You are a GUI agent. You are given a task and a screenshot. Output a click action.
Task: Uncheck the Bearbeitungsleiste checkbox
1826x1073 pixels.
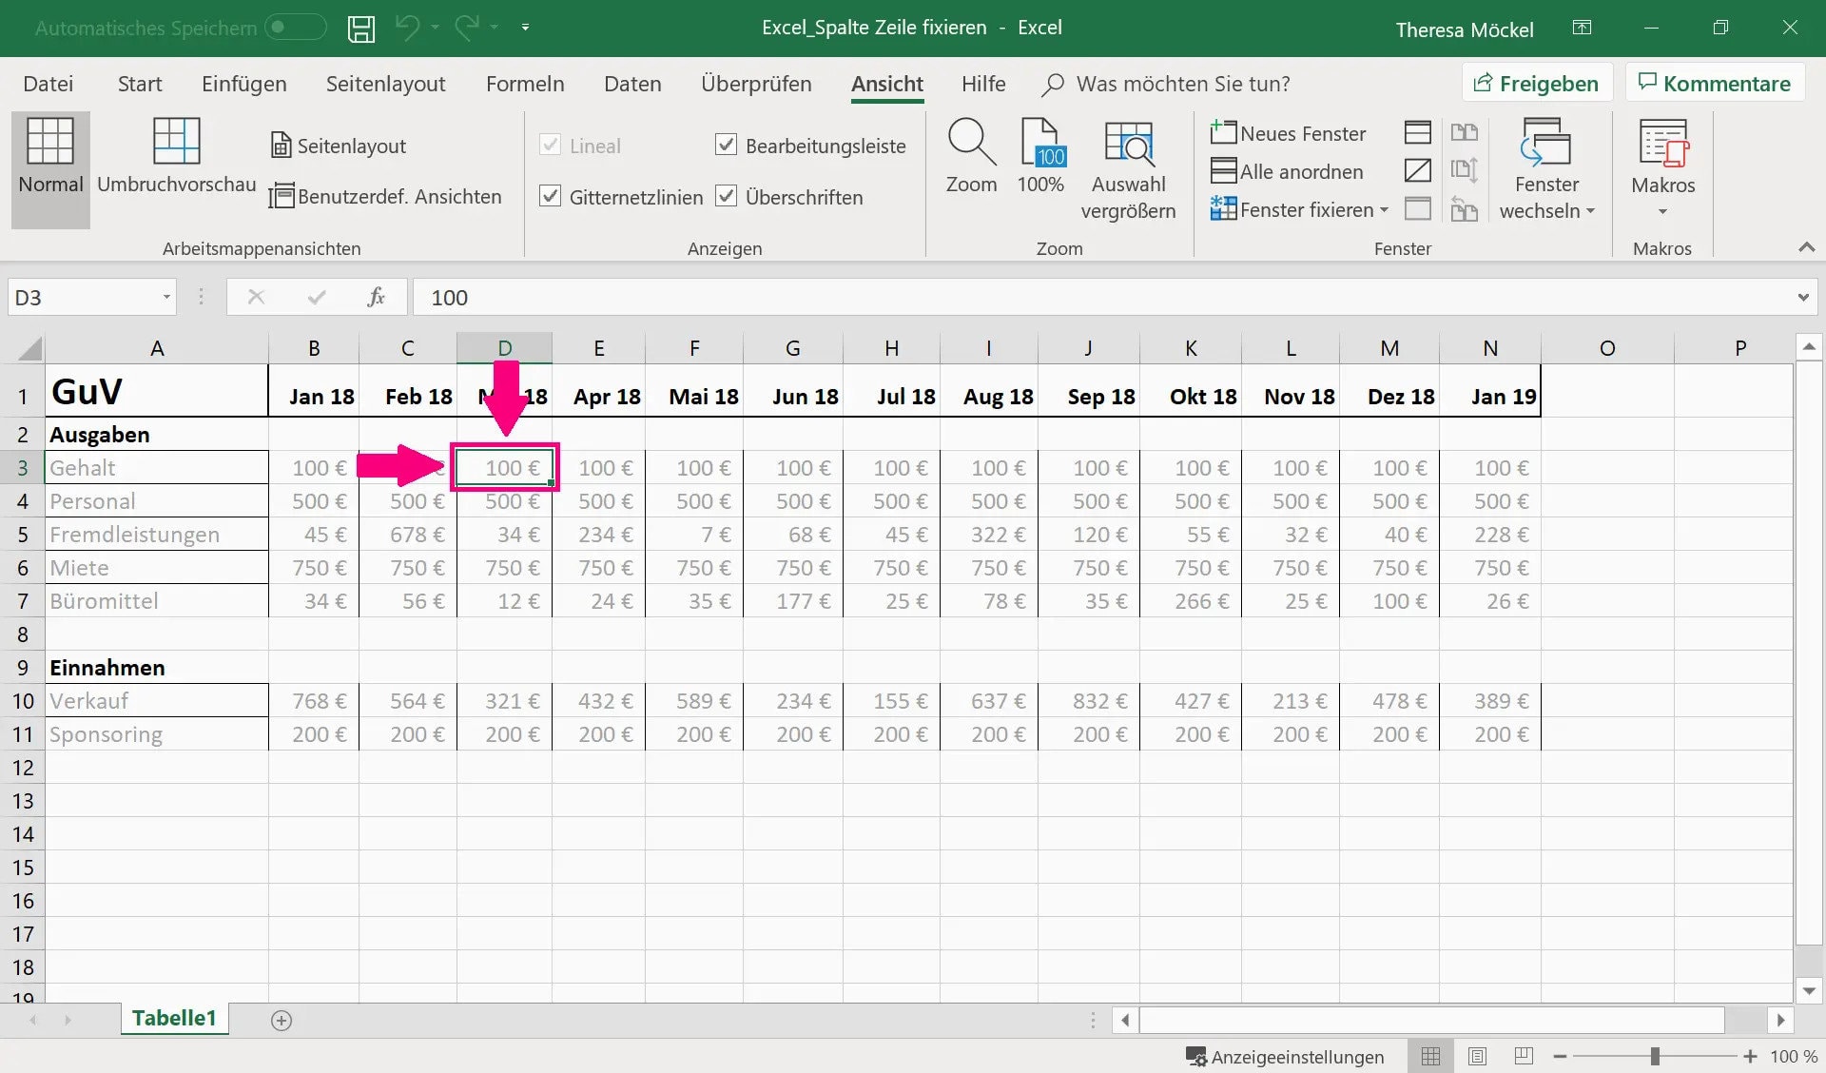(726, 145)
